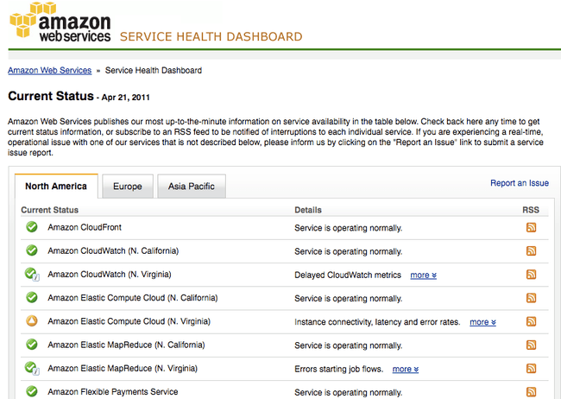Subscribe to Elastic Compute Cloud (N. Virginia) RSS
Image resolution: width=561 pixels, height=399 pixels.
[532, 321]
